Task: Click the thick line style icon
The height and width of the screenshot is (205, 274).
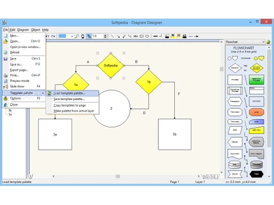Action: coord(156,36)
